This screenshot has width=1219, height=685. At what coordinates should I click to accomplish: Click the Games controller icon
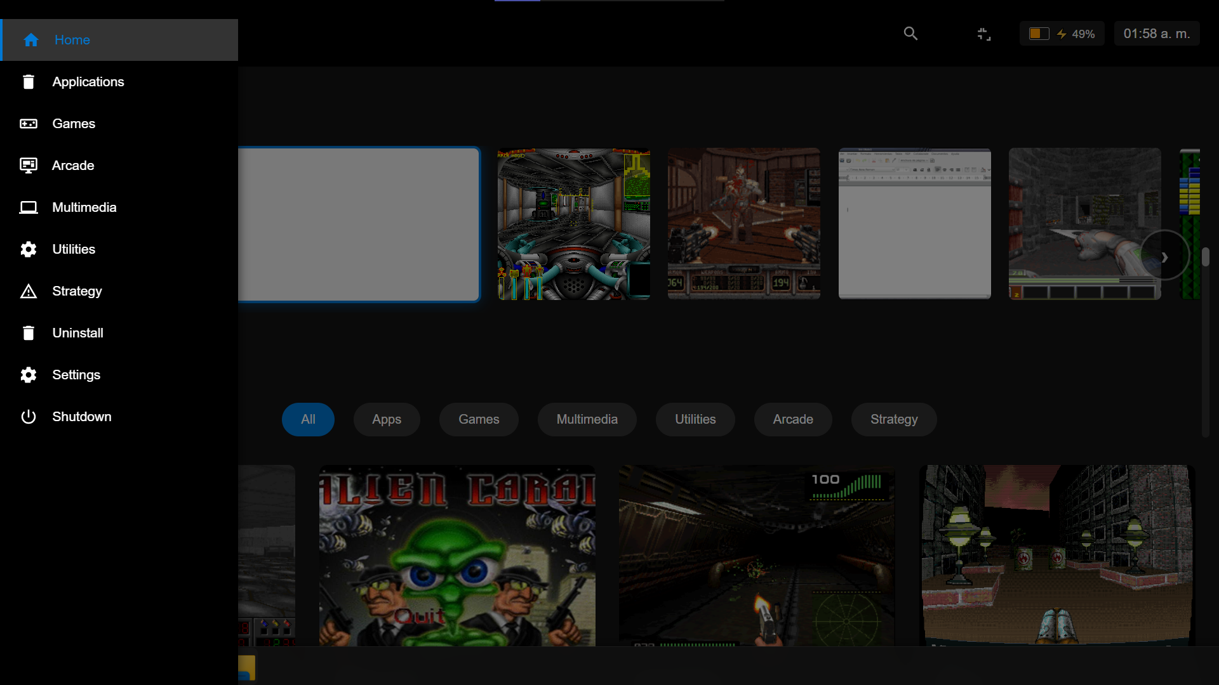pos(29,124)
